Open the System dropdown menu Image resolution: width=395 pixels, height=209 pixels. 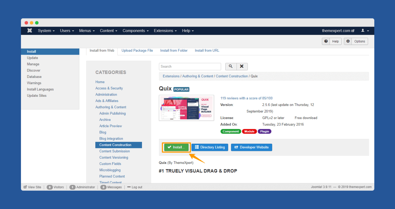[46, 31]
